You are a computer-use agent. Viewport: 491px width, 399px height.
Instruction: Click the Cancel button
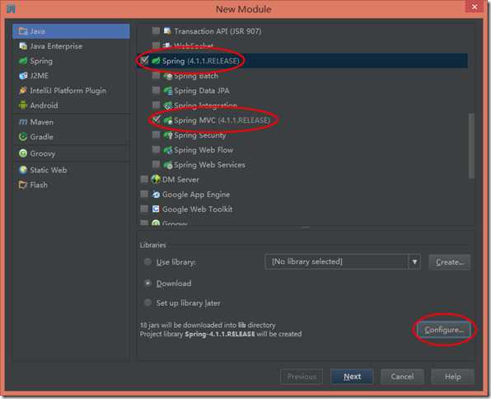point(402,377)
